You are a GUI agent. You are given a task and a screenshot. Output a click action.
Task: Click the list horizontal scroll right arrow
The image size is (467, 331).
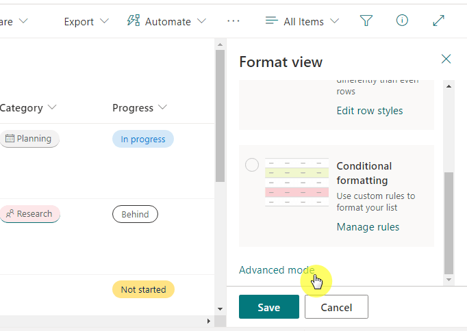pos(208,321)
